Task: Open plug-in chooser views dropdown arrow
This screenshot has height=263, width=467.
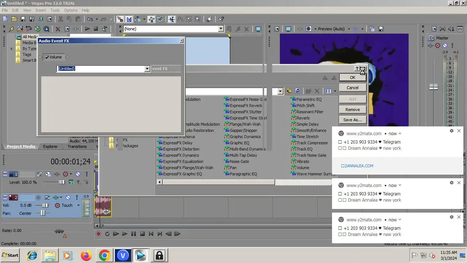Action: (x=335, y=91)
